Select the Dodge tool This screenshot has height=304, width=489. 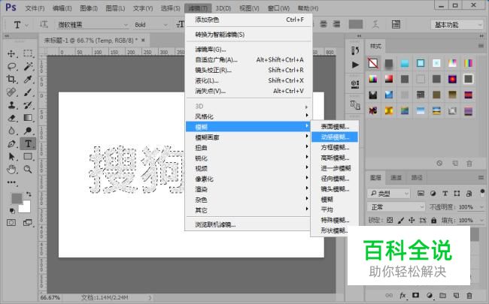coord(28,131)
